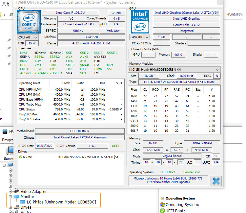
Task: Open the SK Hynix memory module dropdown
Action: point(174,69)
